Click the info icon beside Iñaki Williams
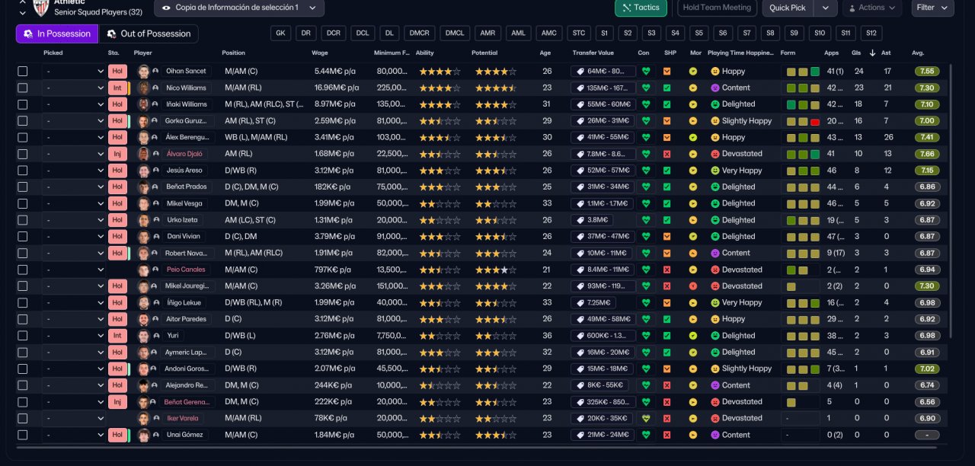 click(155, 104)
